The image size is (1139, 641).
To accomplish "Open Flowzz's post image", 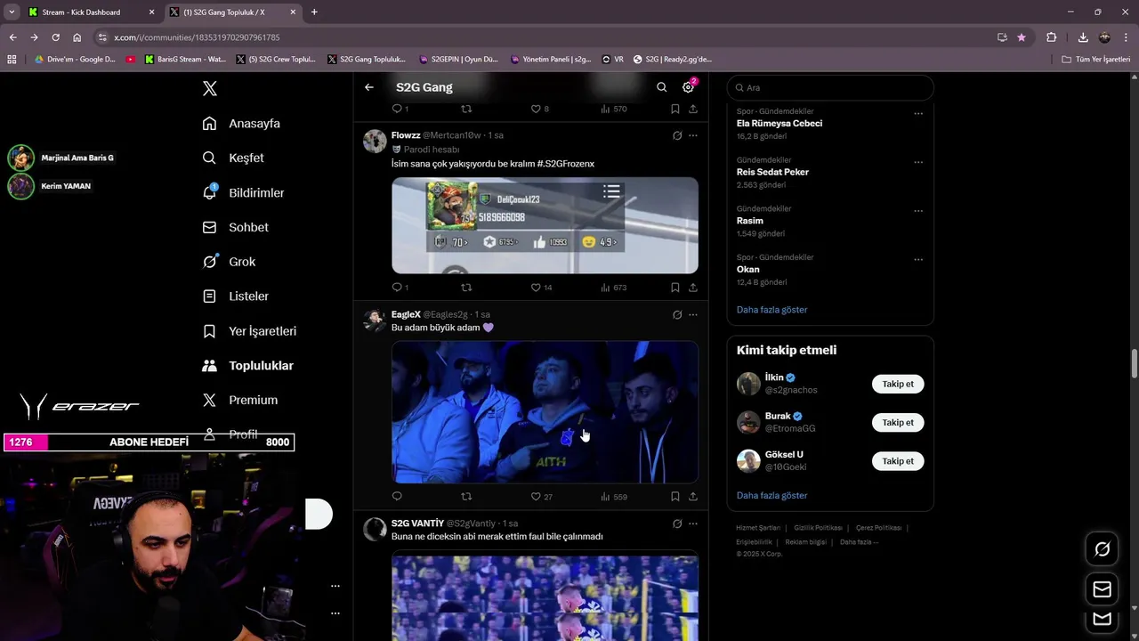I will click(x=545, y=225).
